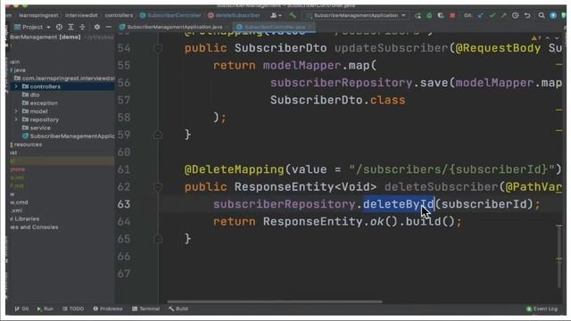Image resolution: width=571 pixels, height=321 pixels.
Task: Click the fold end marker on line 59
Action: [158, 135]
